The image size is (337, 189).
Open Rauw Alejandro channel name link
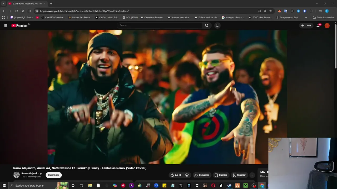pyautogui.click(x=30, y=174)
